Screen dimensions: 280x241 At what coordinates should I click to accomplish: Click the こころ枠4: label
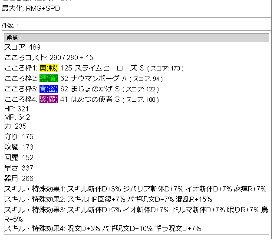point(21,99)
